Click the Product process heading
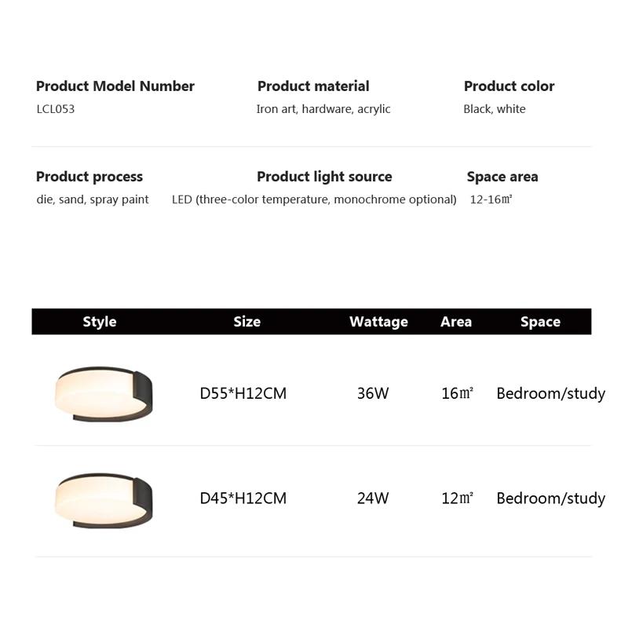This screenshot has width=628, height=628. click(89, 177)
